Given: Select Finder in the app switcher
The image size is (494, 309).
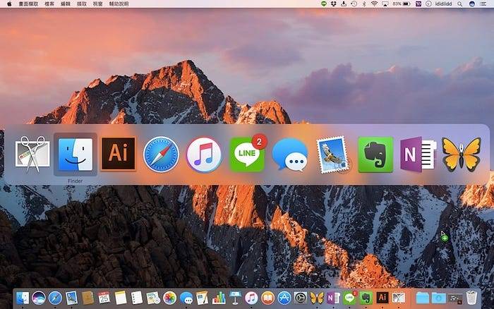Looking at the screenshot, I should [x=76, y=154].
